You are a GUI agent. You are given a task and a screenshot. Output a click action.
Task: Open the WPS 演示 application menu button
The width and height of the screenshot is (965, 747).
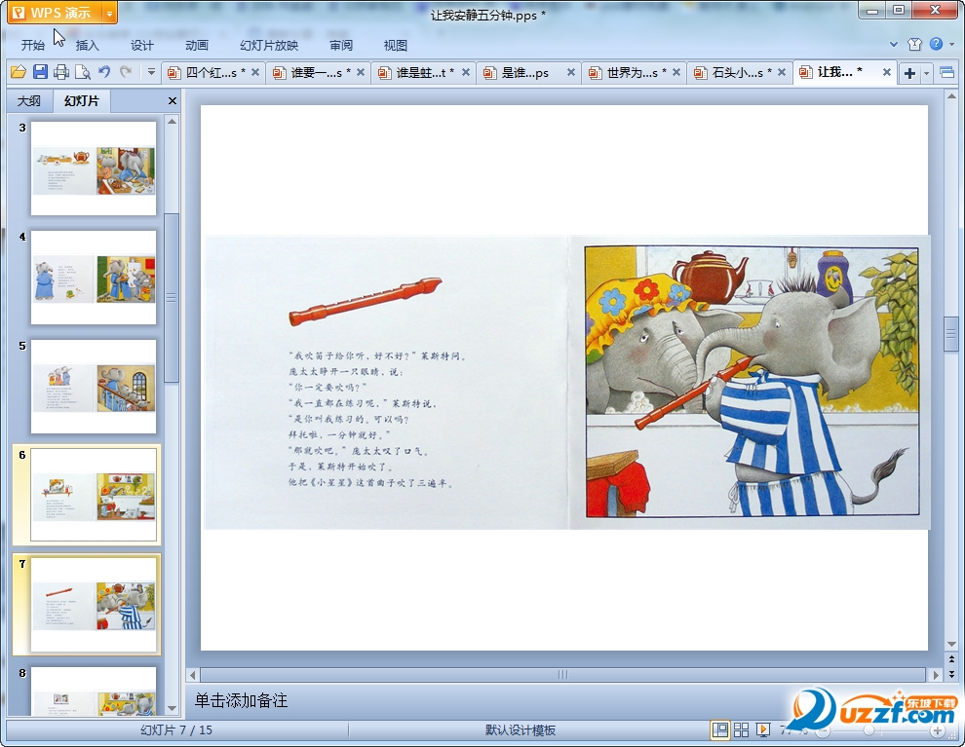[x=55, y=13]
